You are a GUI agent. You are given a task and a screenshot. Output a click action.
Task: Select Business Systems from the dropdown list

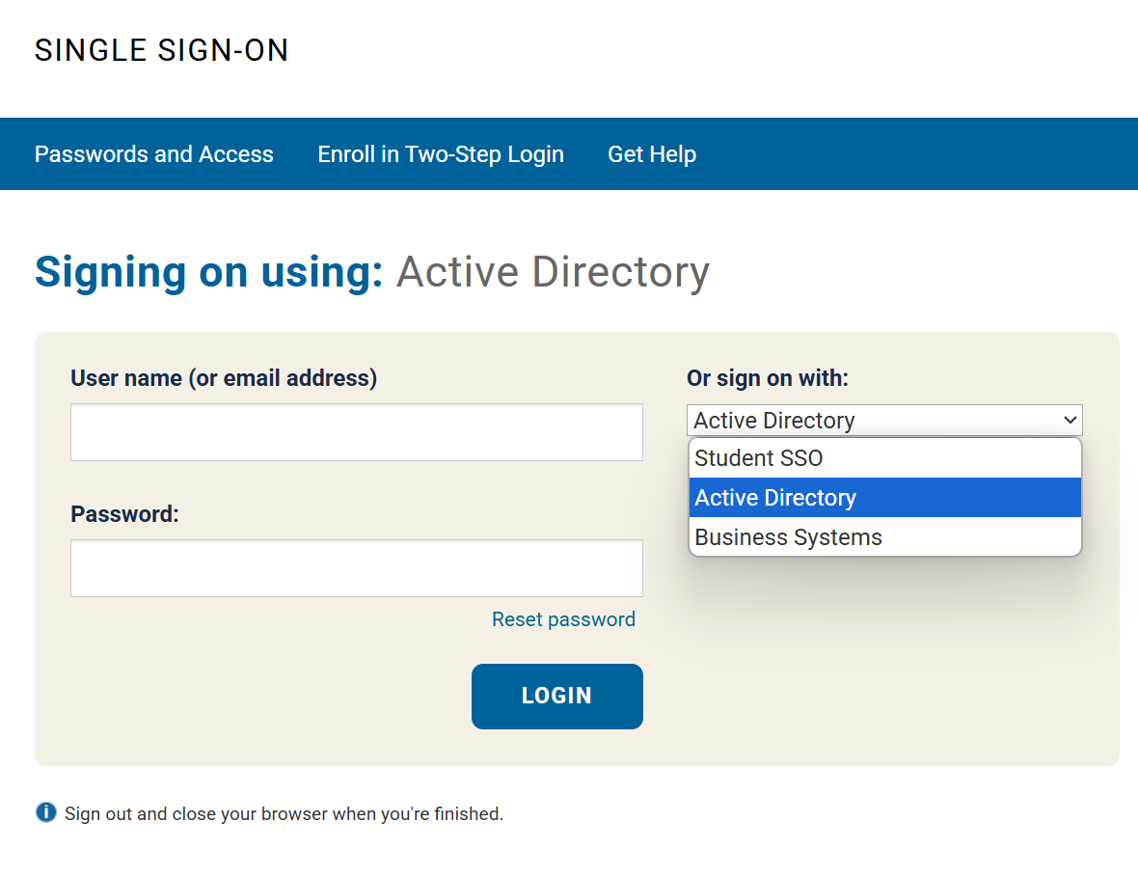click(x=786, y=536)
